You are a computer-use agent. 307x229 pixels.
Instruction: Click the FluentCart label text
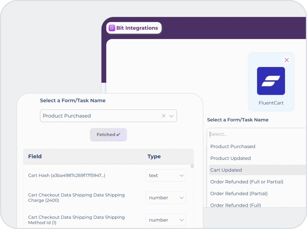click(x=271, y=103)
